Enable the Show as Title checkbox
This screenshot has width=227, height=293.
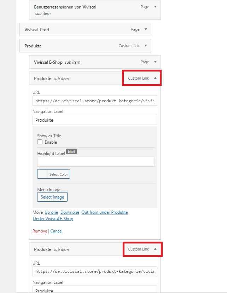click(40, 142)
